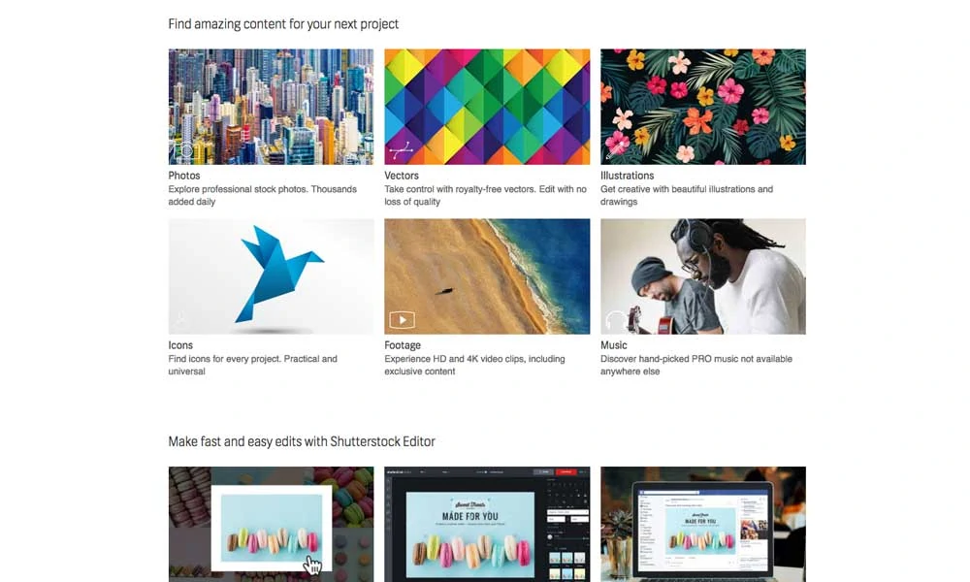Click the Music title link

[614, 345]
